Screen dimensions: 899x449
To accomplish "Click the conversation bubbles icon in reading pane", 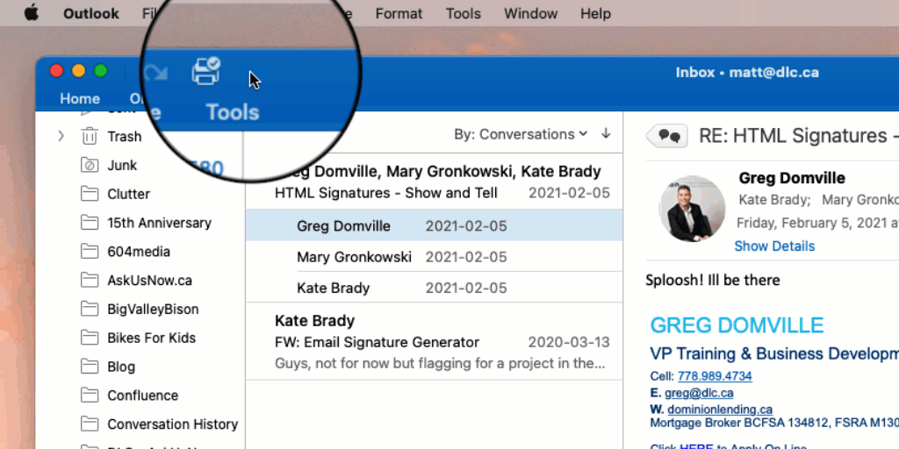I will (667, 136).
